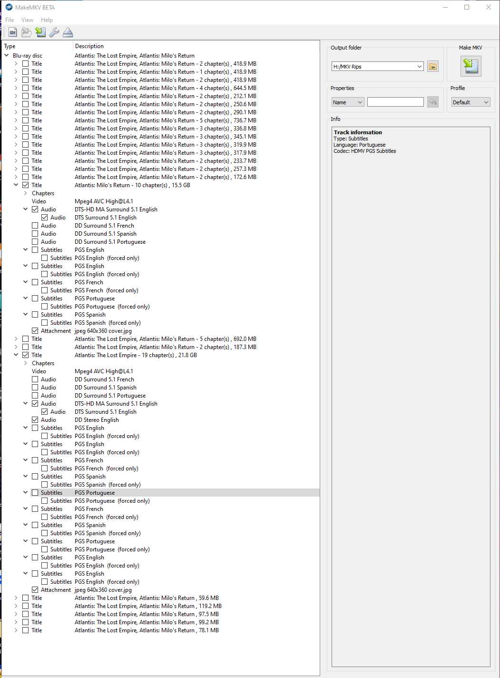Browse for output folder with folder icon
This screenshot has width=500, height=678.
(x=433, y=67)
